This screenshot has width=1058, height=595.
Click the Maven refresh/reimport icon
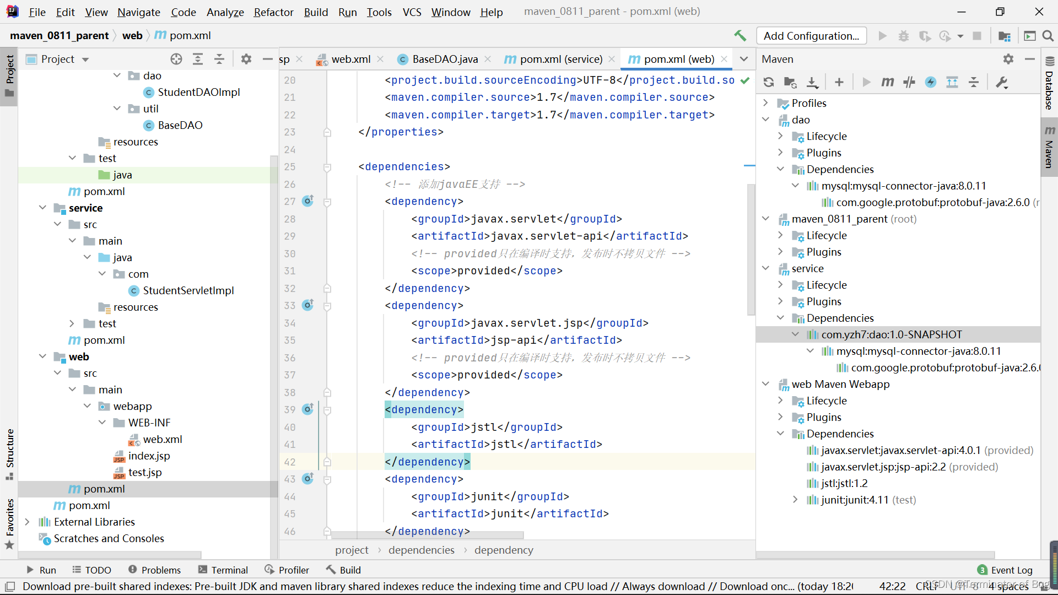point(768,82)
